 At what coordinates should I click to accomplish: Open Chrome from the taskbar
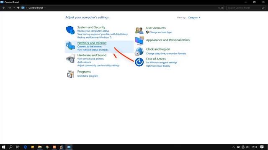click(x=47, y=147)
